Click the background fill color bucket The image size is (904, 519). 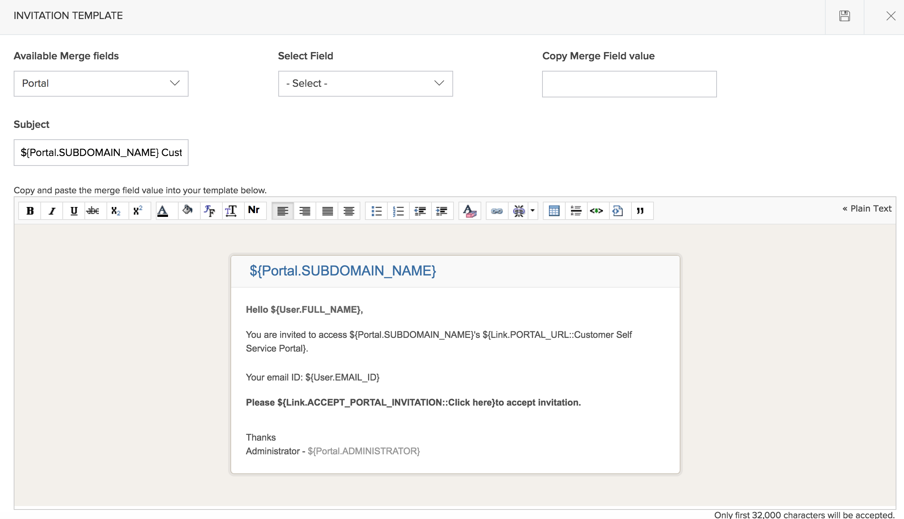coord(187,210)
